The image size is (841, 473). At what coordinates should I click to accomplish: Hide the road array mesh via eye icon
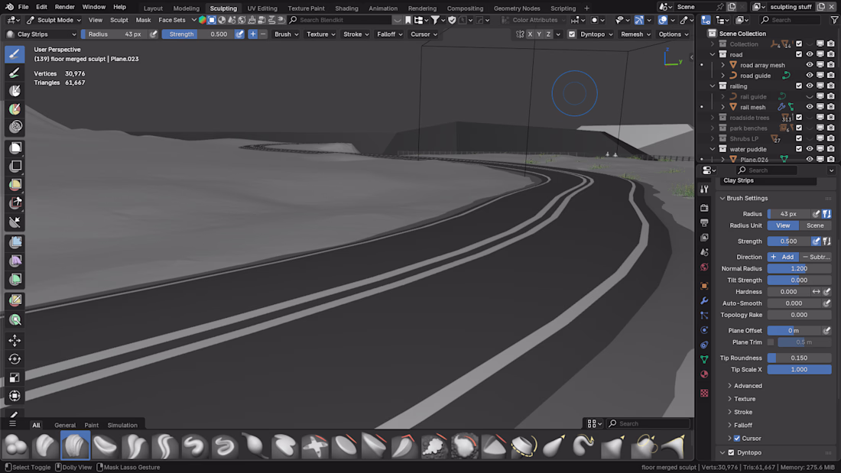pos(810,65)
